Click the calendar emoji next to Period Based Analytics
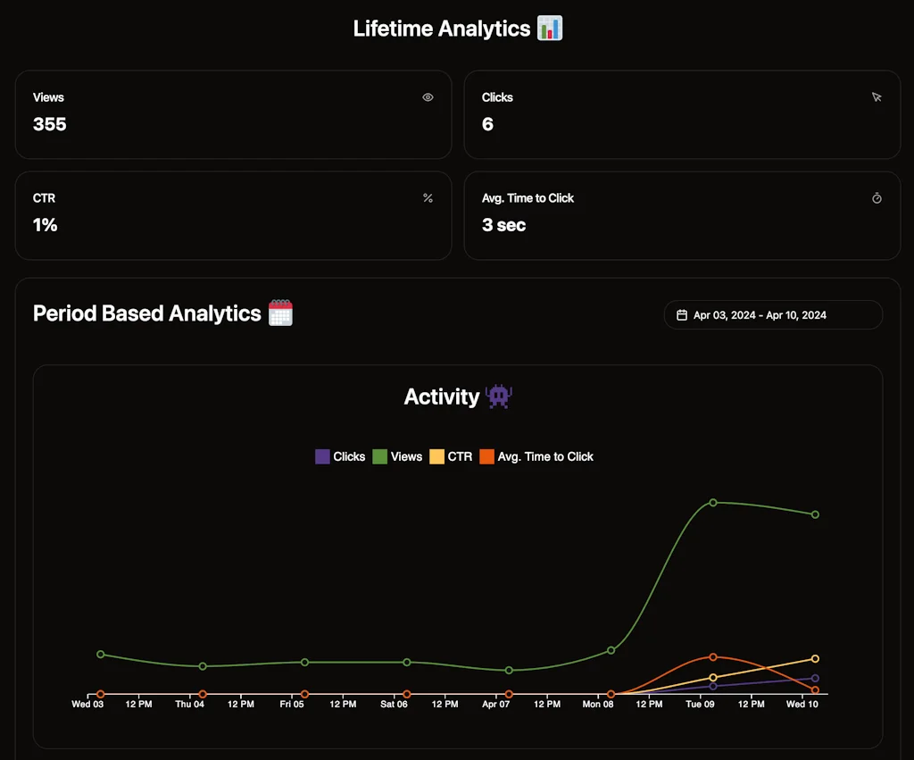The image size is (914, 760). pos(281,313)
